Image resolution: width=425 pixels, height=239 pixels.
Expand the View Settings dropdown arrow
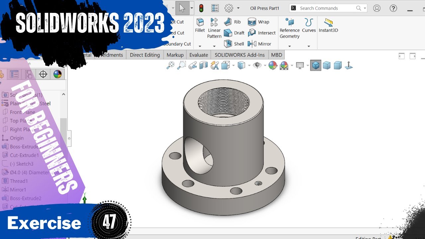307,65
